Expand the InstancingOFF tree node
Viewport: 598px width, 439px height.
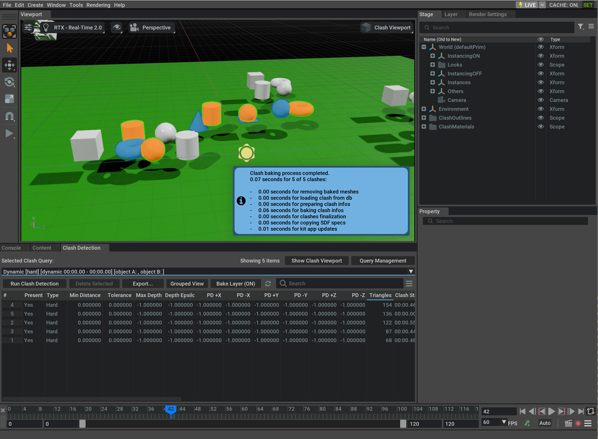(432, 74)
